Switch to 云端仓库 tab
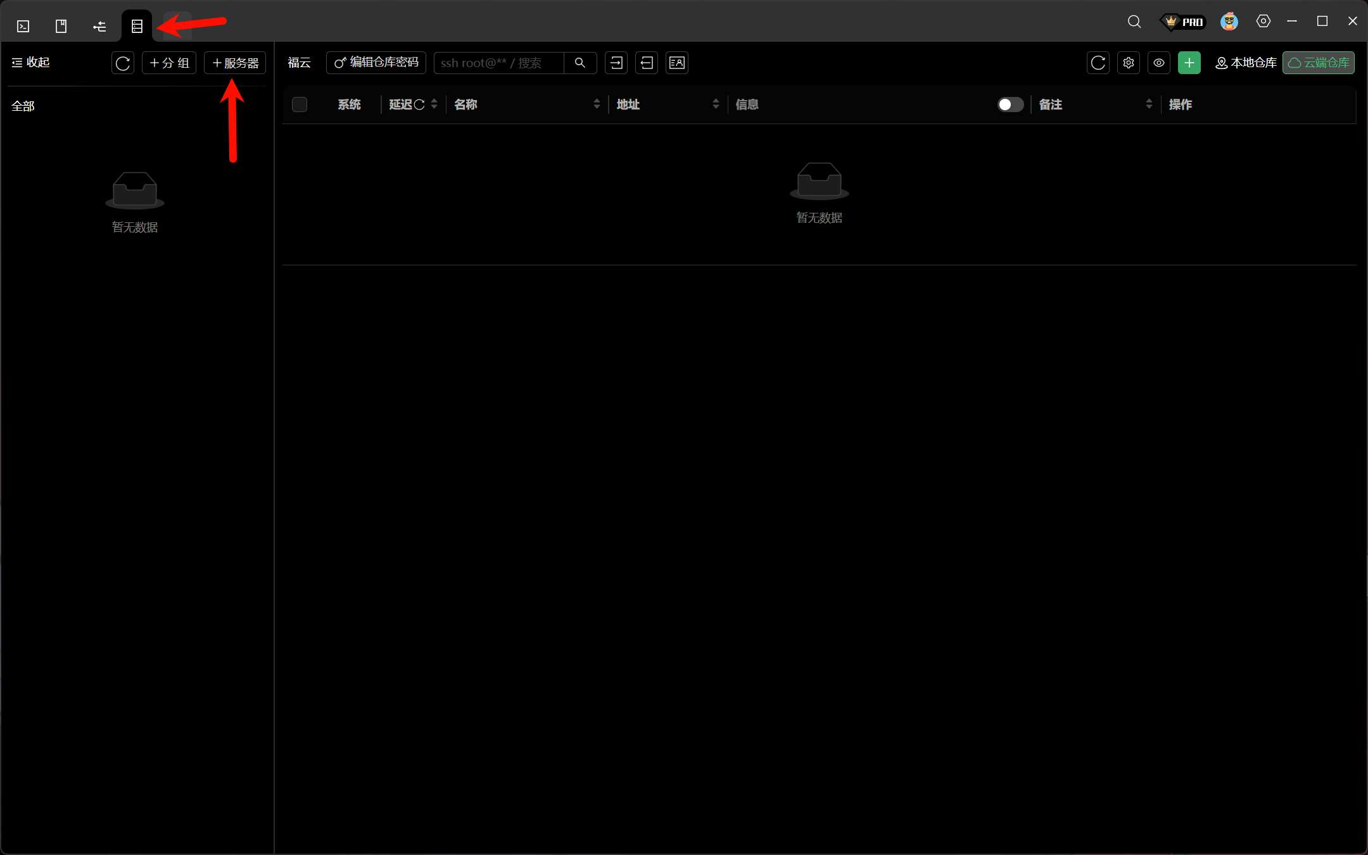 click(1319, 63)
